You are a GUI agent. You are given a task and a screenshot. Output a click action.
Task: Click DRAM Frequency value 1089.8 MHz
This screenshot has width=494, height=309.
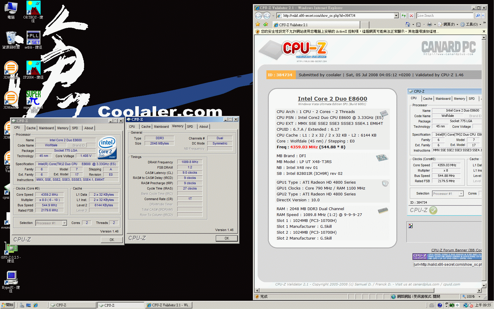point(190,162)
